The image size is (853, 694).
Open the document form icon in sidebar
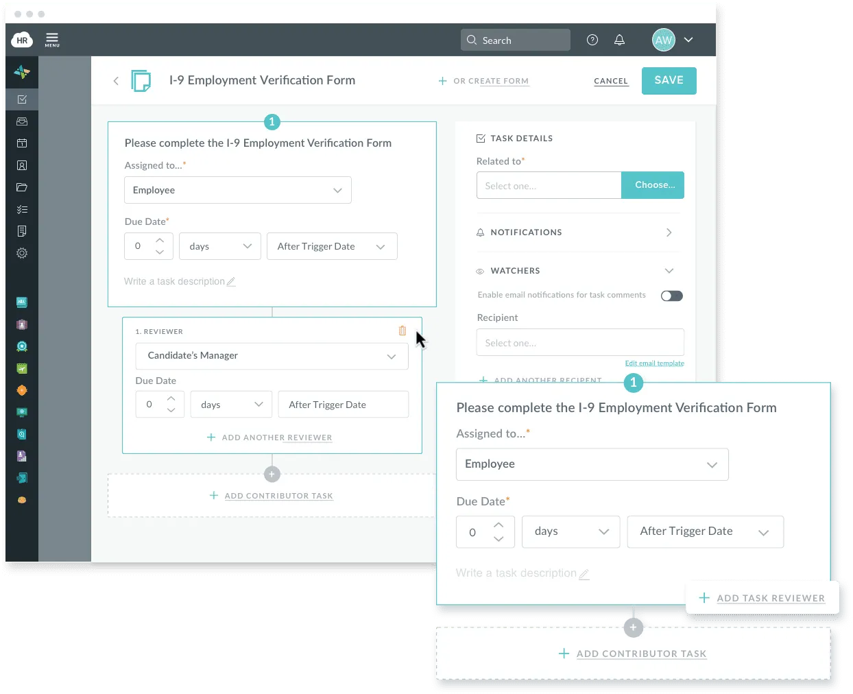click(x=22, y=231)
